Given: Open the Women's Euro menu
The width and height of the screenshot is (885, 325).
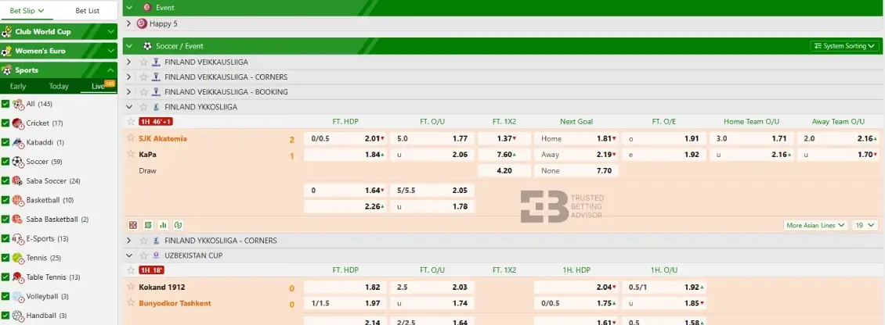Looking at the screenshot, I should coord(59,51).
